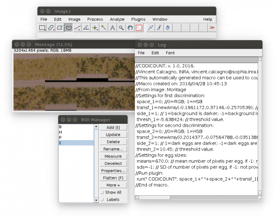Select the Straight line tool
Viewport: 277px width, 216px height.
[x=78, y=28]
